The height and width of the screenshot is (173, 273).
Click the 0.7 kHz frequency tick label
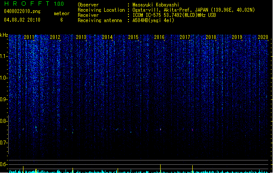pos(4,143)
